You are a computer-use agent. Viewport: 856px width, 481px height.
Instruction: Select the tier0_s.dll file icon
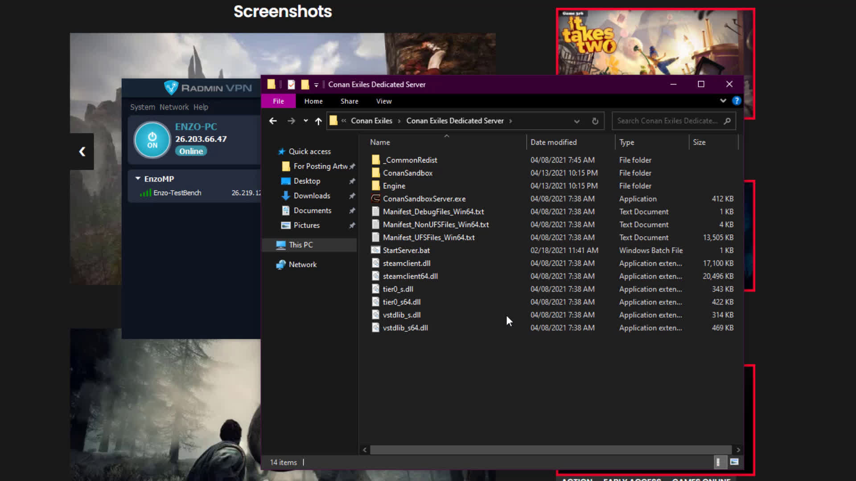(x=376, y=289)
